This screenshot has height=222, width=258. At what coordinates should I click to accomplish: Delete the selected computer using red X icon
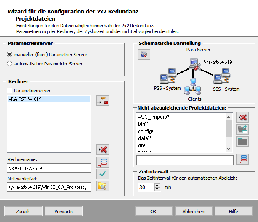pos(102,149)
